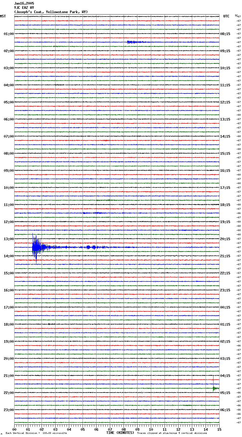Click the 00:15 UTC time label
This screenshot has width=242, height=437.
pos(225,307)
